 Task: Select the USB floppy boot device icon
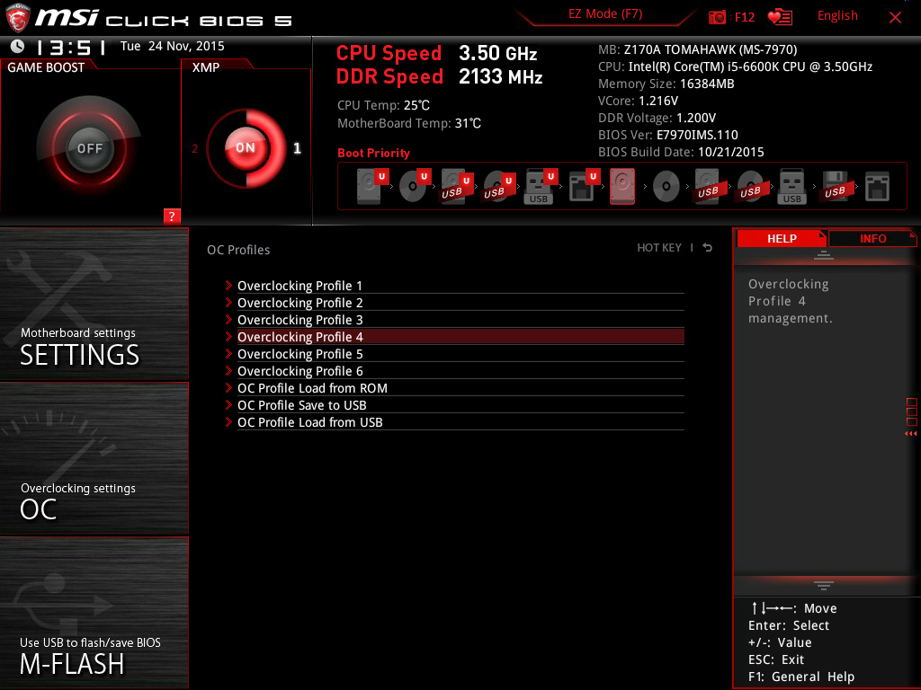point(835,187)
